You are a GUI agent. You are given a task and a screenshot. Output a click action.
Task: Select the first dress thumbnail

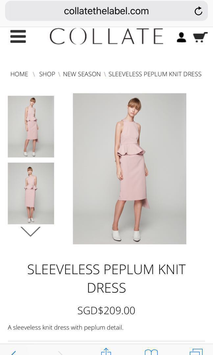pos(31,127)
